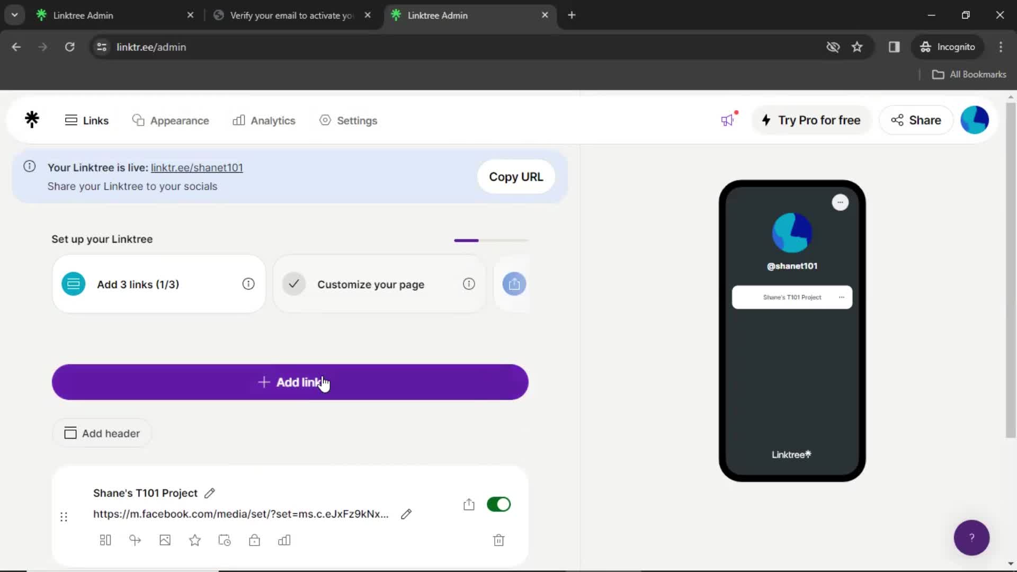Open the announcements megaphone icon
The width and height of the screenshot is (1017, 572).
tap(728, 120)
